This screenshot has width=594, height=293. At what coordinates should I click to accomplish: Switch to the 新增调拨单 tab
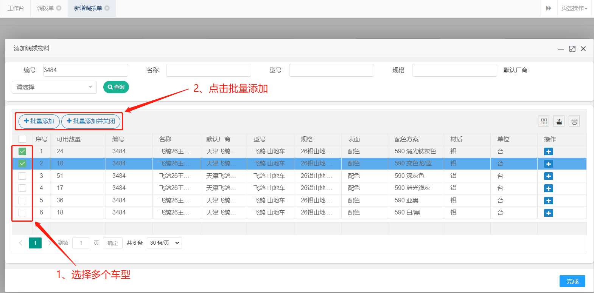[88, 8]
